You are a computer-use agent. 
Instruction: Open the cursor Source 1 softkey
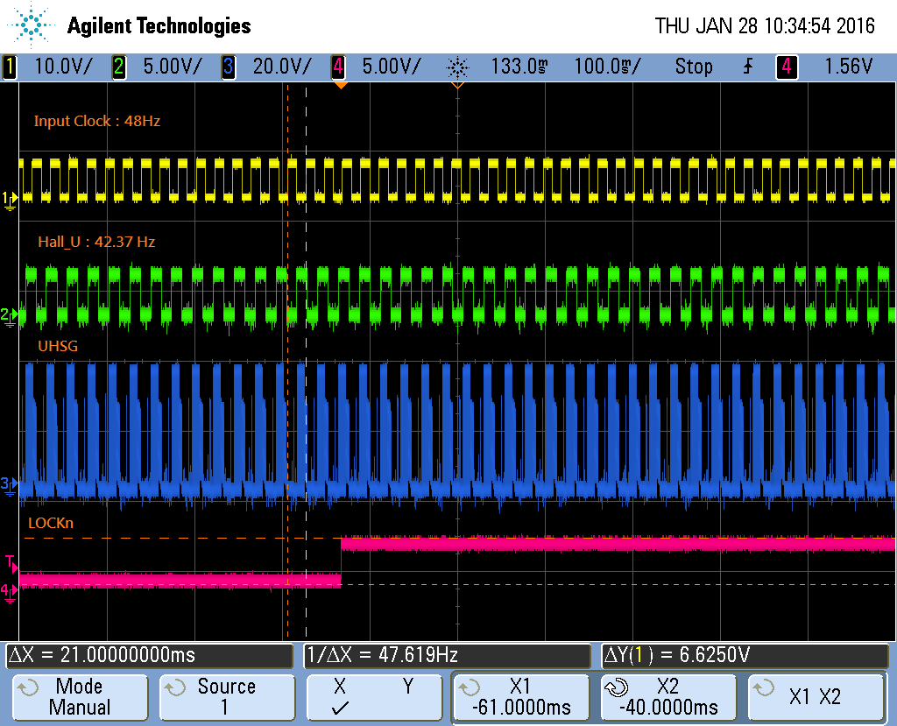coord(227,697)
